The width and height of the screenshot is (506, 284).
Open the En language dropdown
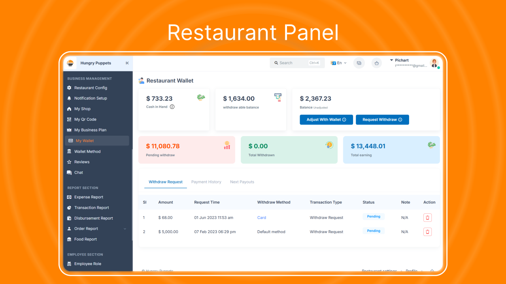[339, 63]
